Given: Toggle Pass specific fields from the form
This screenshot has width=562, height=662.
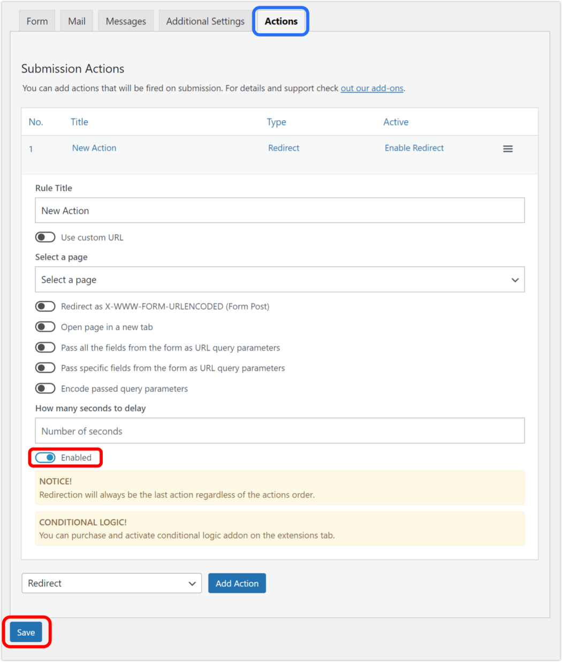Looking at the screenshot, I should coord(45,367).
